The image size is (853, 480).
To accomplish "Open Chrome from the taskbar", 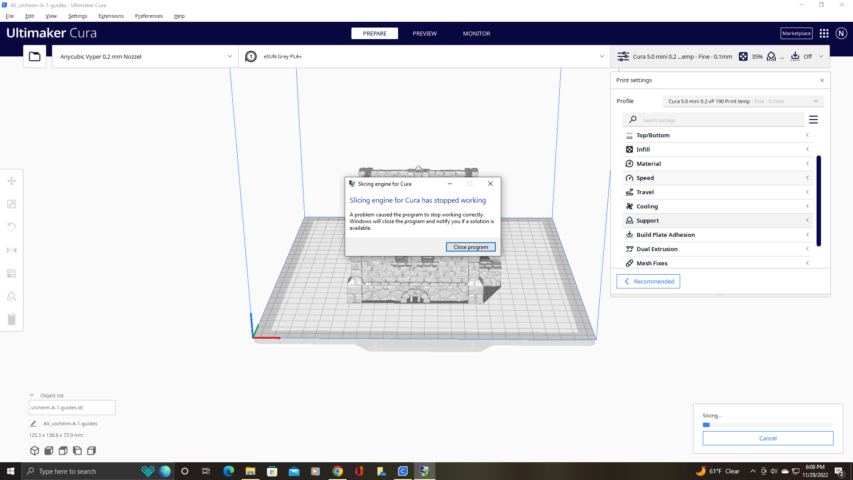I will point(338,471).
